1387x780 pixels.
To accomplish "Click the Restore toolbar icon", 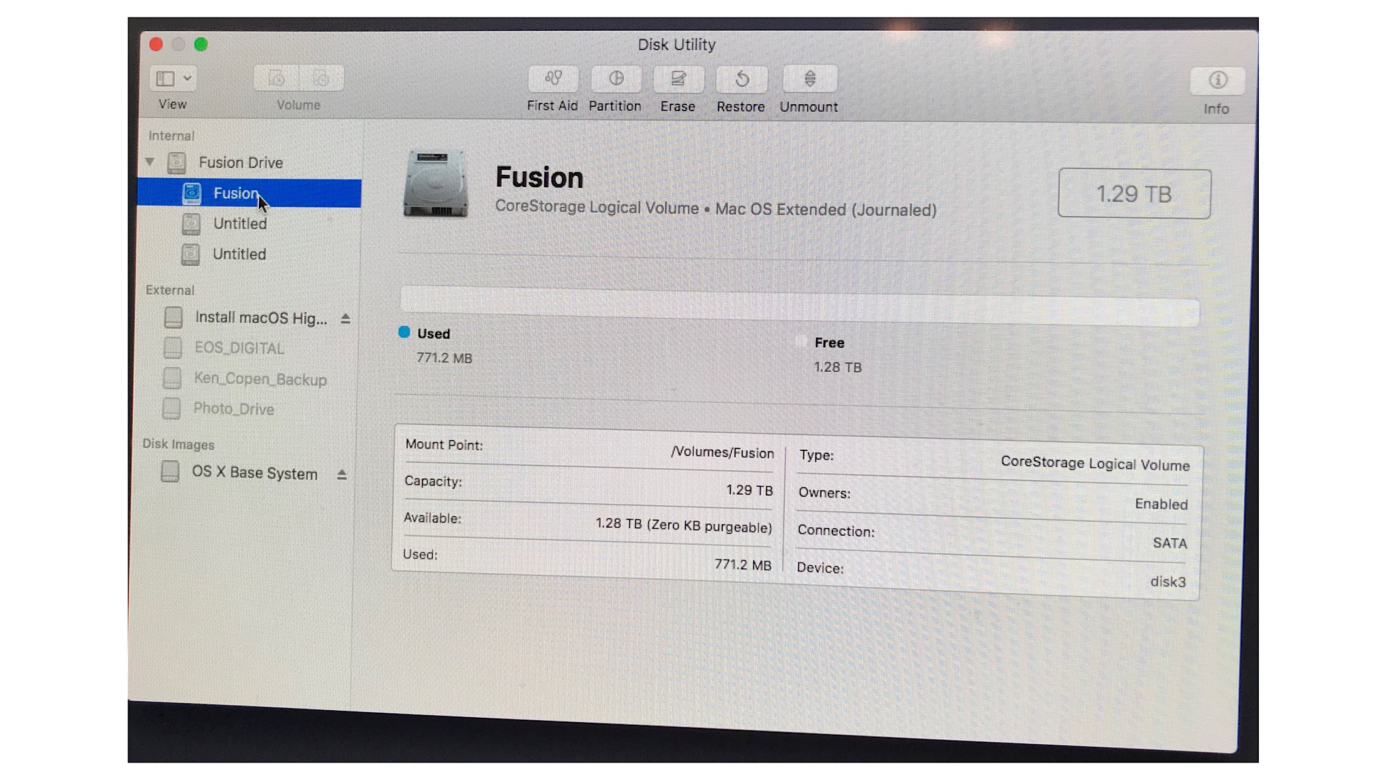I will point(742,79).
